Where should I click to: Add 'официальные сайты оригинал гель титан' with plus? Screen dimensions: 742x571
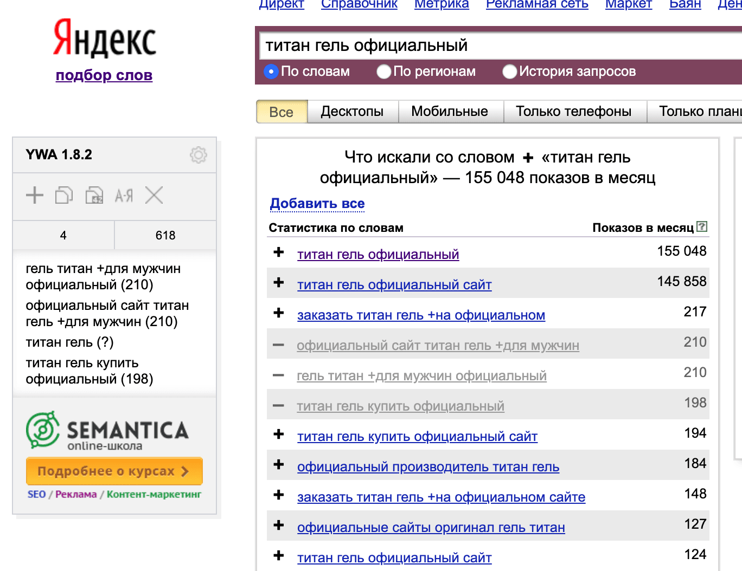pyautogui.click(x=279, y=525)
